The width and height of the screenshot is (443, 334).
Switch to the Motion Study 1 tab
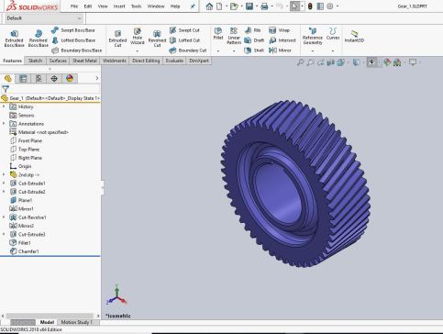[76, 322]
